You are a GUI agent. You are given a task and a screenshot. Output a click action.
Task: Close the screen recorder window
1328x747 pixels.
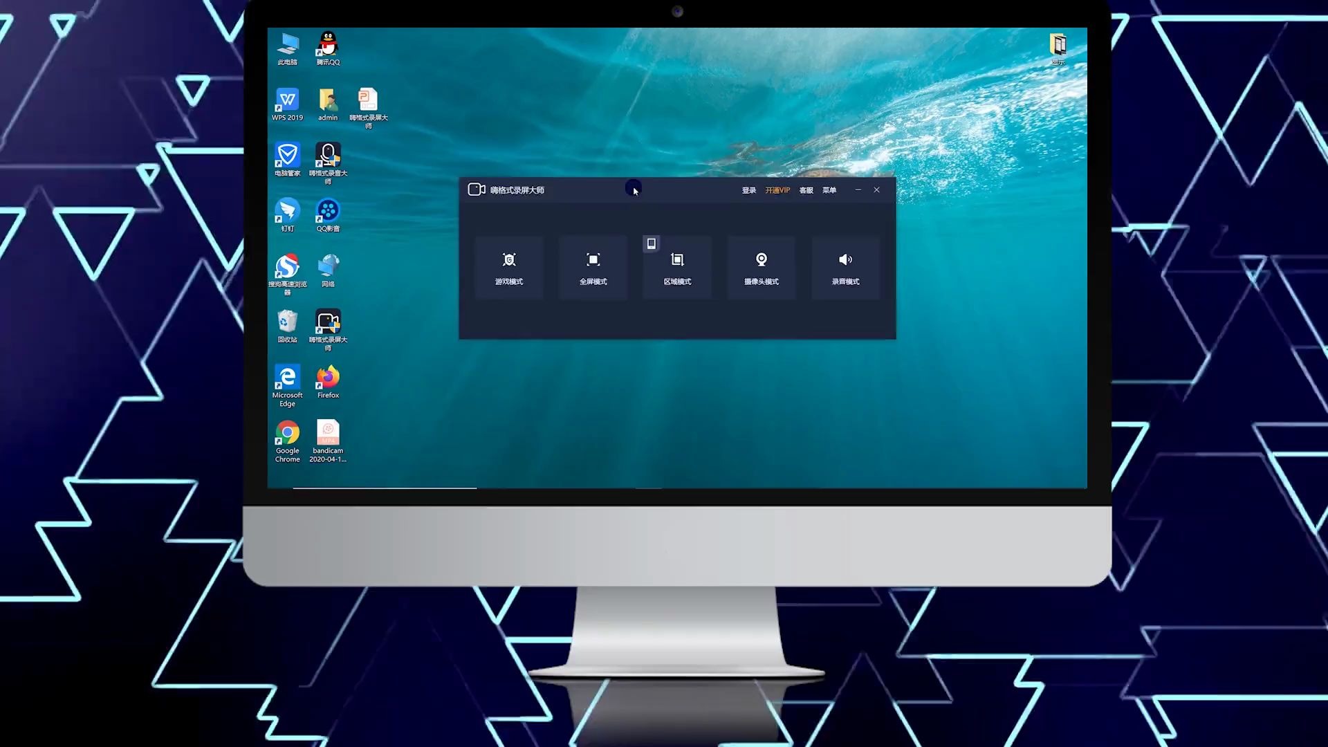pyautogui.click(x=876, y=190)
